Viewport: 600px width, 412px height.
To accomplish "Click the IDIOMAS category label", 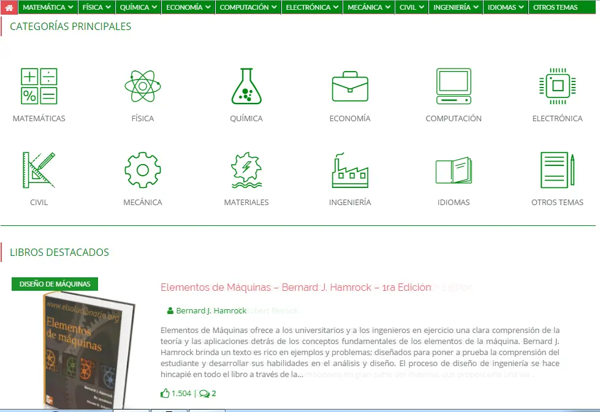I will point(454,202).
